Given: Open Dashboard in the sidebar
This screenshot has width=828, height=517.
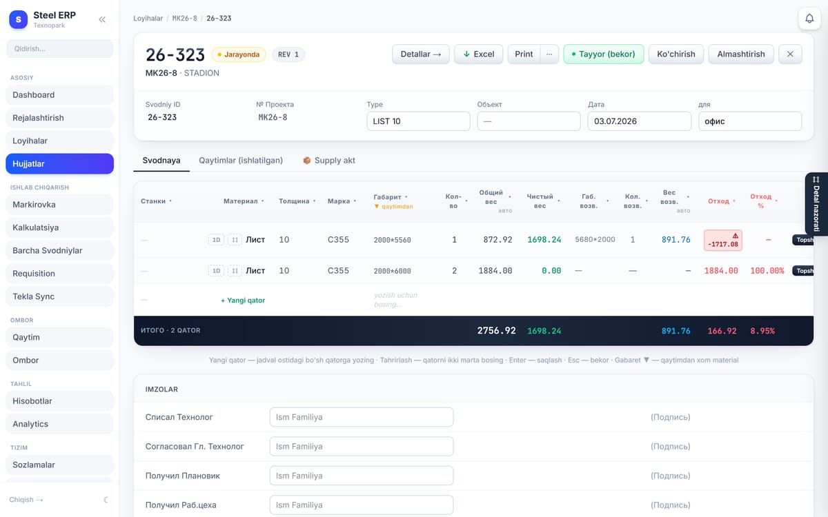Looking at the screenshot, I should (59, 94).
